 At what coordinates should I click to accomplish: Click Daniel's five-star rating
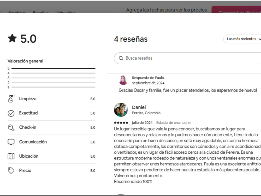pos(121,123)
